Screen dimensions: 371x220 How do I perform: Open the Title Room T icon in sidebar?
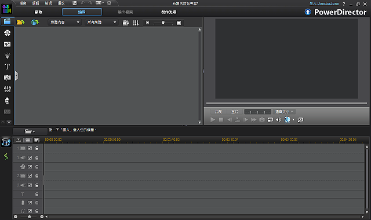[7, 67]
